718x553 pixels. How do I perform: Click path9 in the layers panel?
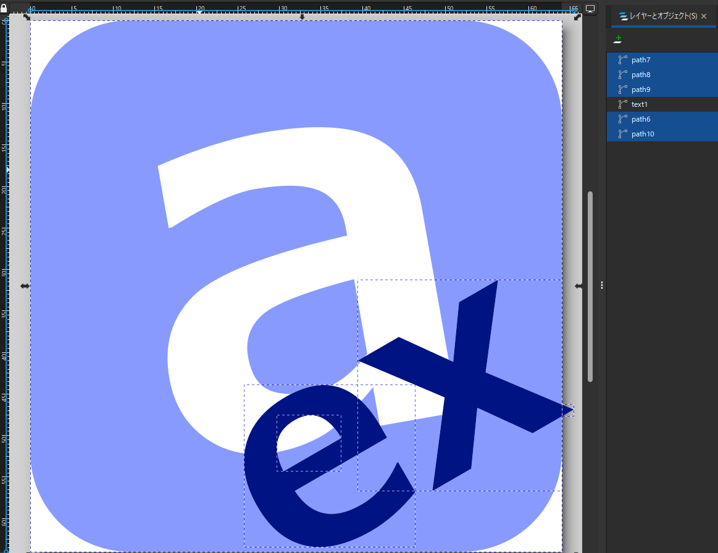(x=641, y=89)
